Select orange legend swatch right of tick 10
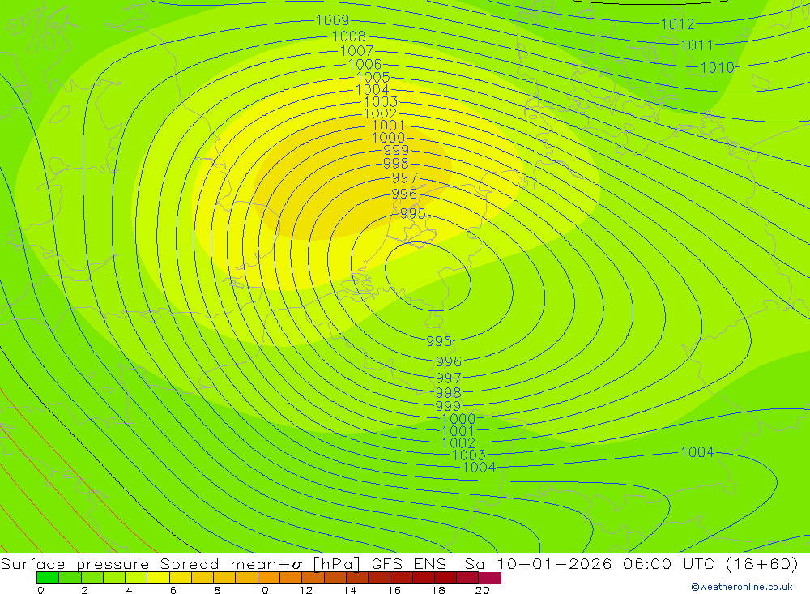Viewport: 810px width, 594px height. coord(269,578)
